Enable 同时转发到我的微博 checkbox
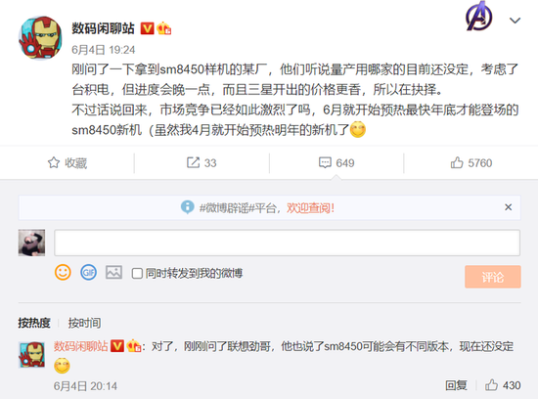This screenshot has height=399, width=538. [x=137, y=274]
